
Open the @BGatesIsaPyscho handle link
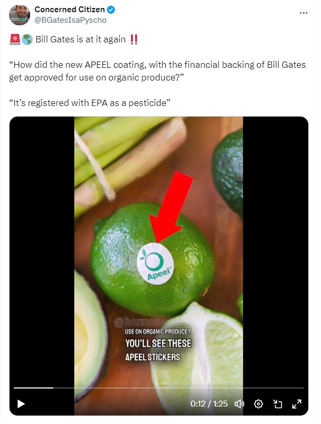click(70, 20)
